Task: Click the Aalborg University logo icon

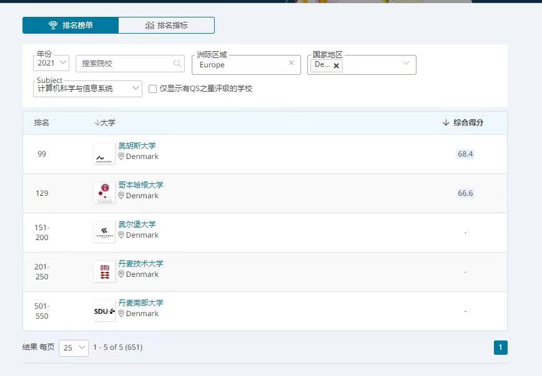Action: [104, 233]
